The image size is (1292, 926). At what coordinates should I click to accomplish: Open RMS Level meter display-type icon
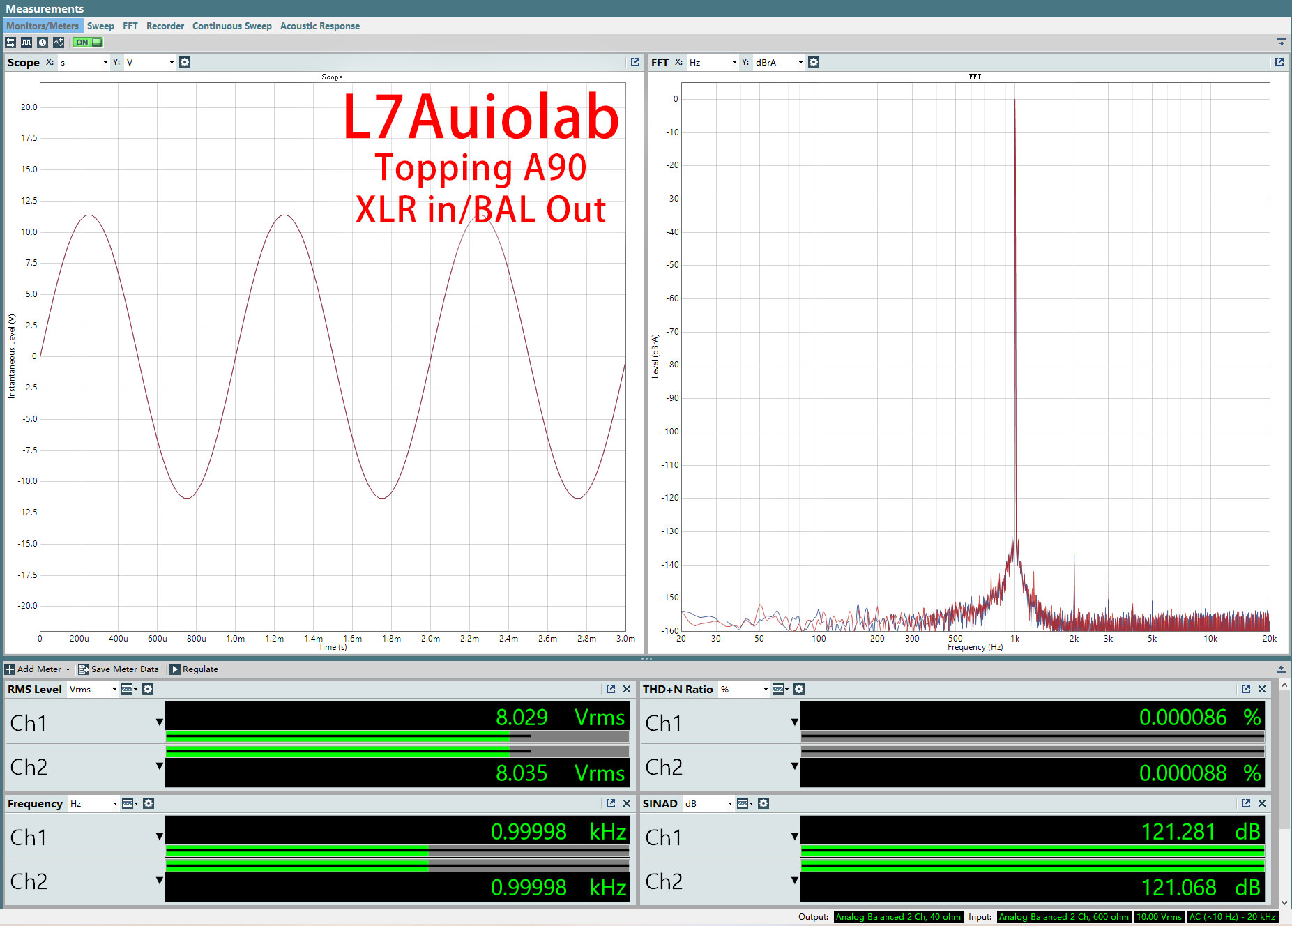[130, 689]
